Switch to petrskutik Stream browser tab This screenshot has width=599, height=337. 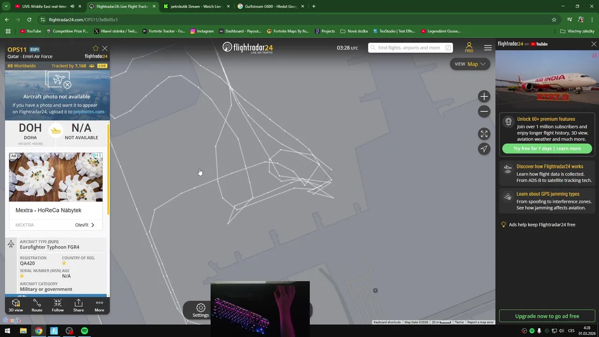[196, 7]
